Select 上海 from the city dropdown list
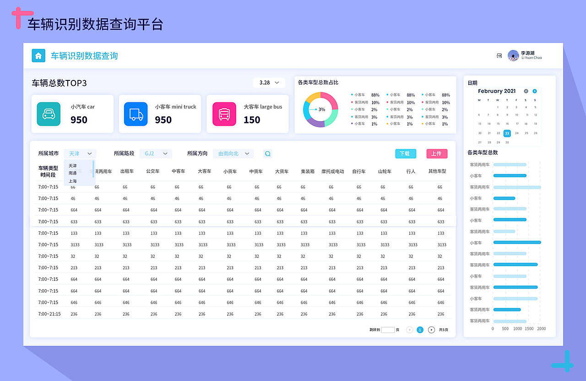This screenshot has height=381, width=586. (x=72, y=181)
